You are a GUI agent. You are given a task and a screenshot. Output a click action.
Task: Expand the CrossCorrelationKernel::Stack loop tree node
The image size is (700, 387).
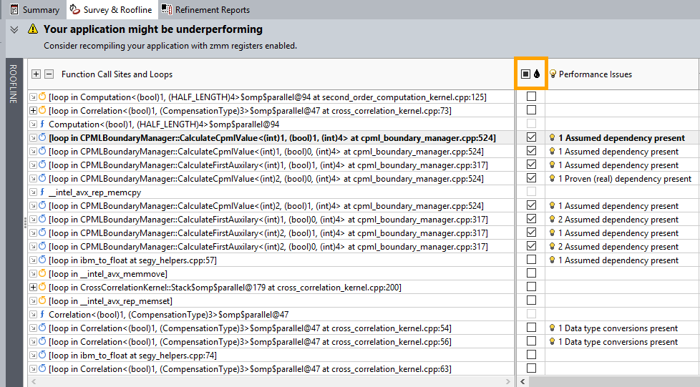coord(33,288)
